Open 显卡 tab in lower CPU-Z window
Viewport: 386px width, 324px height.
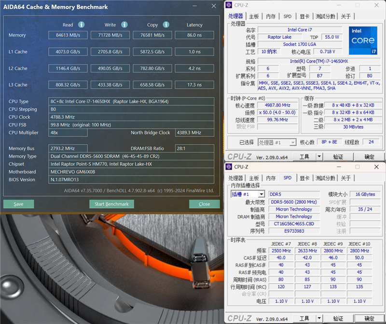304,178
